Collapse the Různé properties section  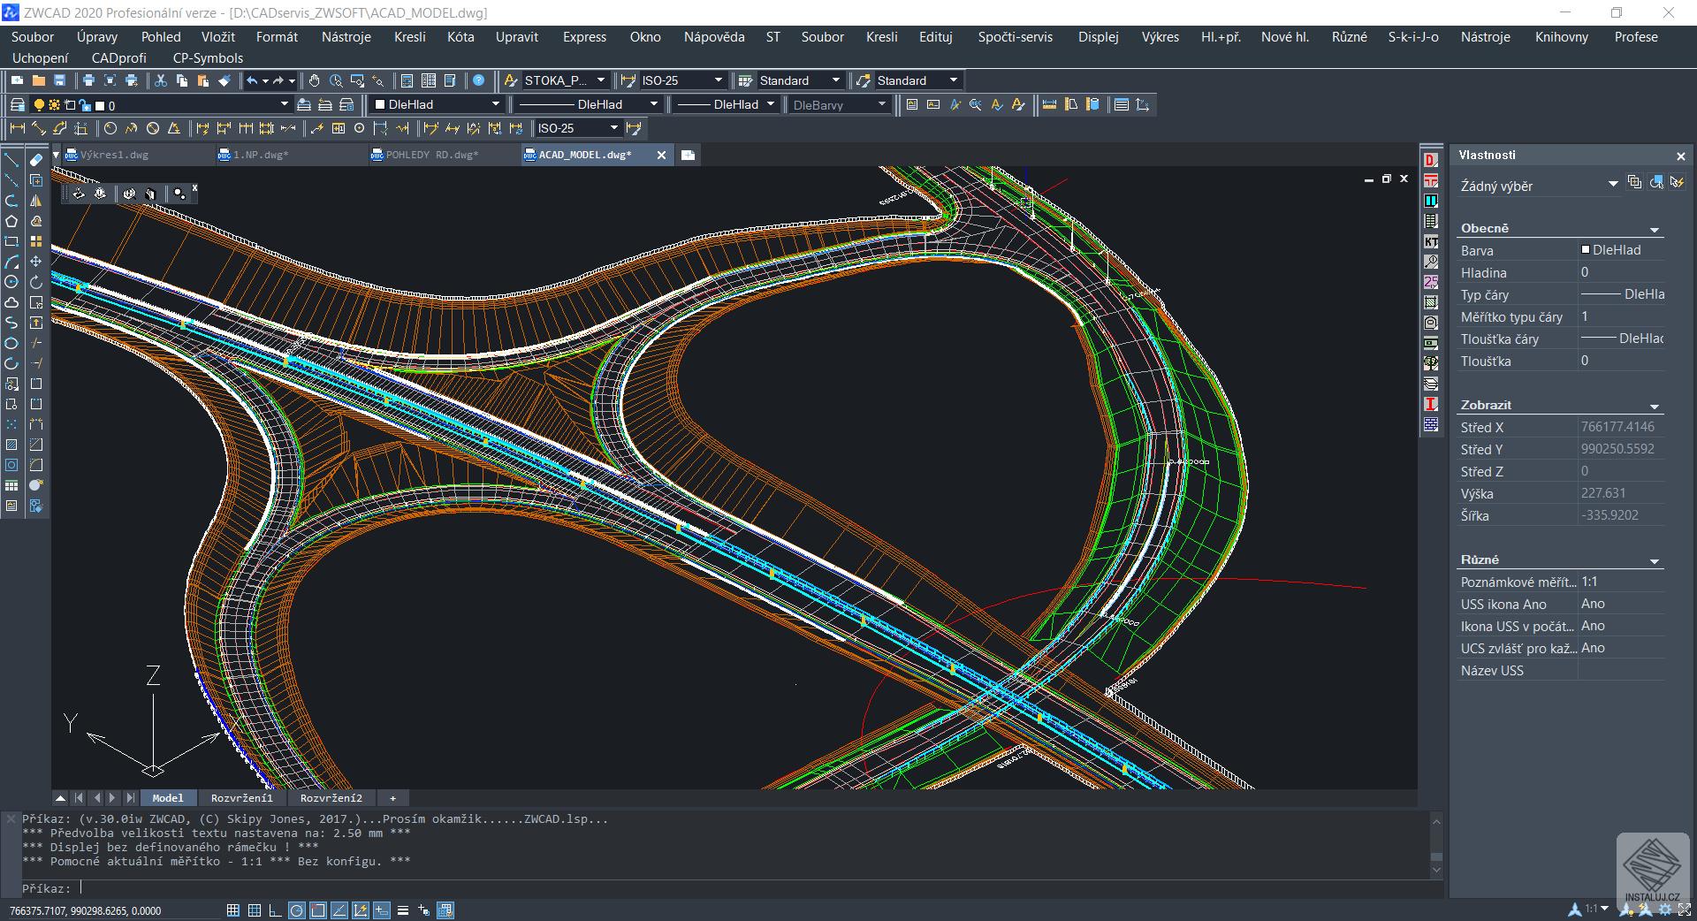pos(1655,560)
